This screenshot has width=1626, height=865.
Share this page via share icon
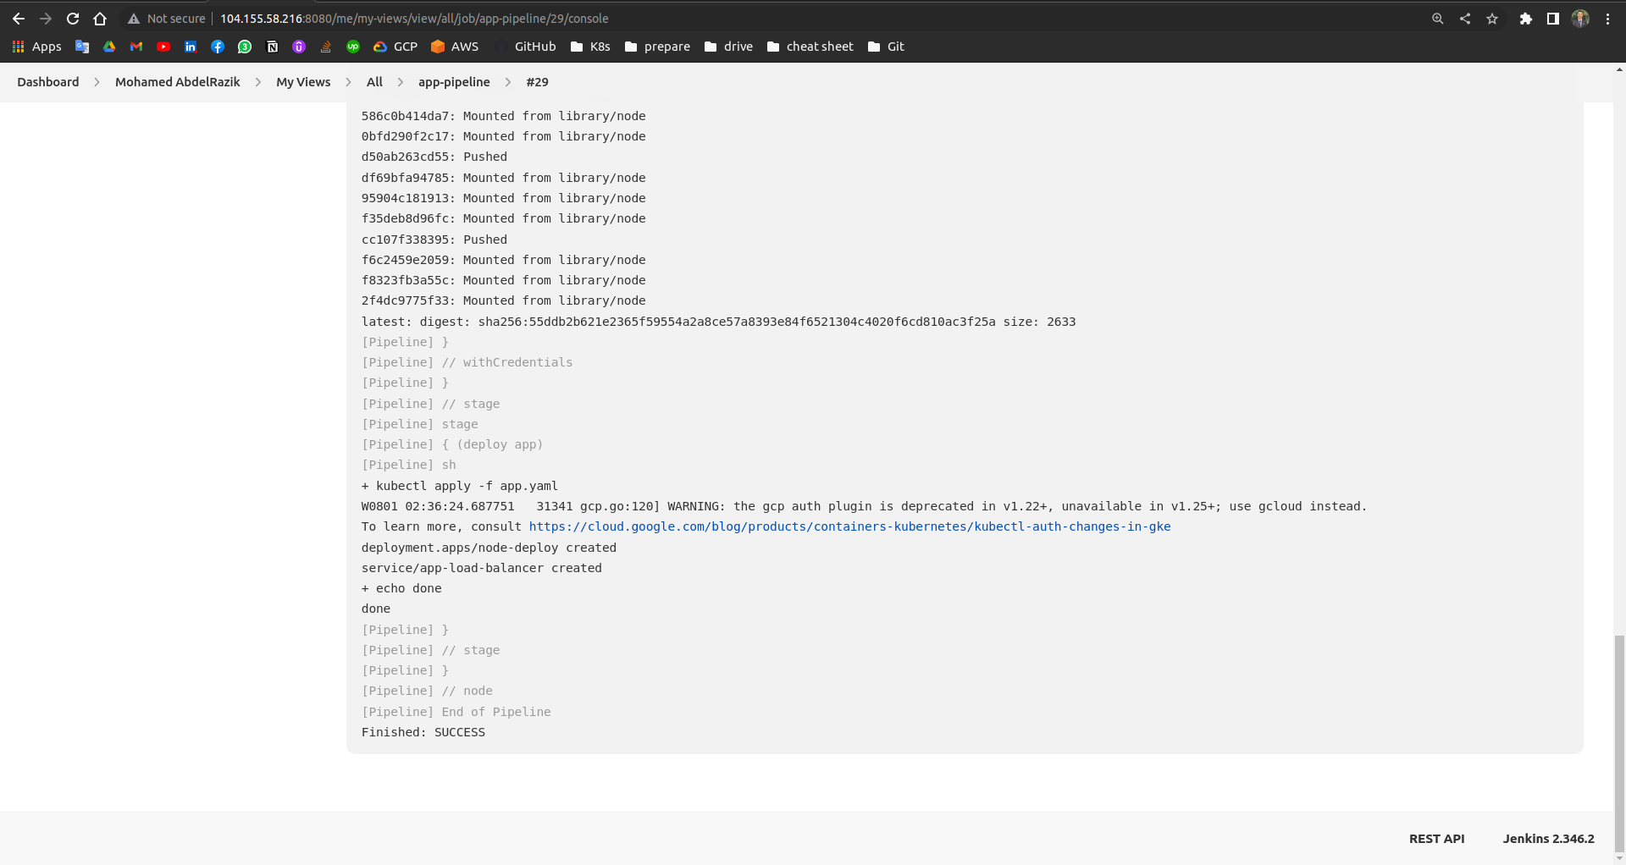click(1464, 19)
